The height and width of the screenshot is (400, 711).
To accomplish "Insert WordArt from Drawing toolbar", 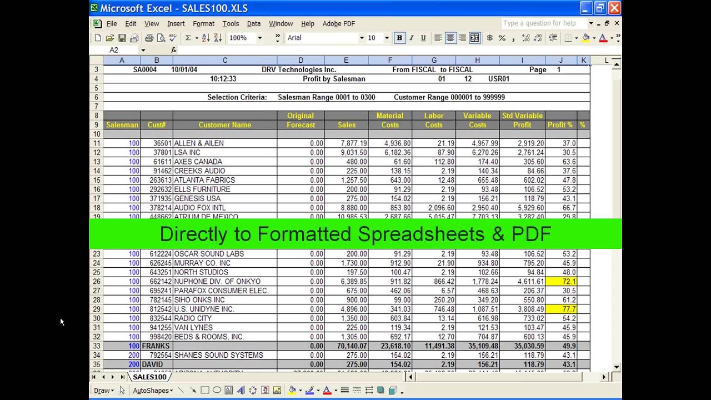I will 242,391.
